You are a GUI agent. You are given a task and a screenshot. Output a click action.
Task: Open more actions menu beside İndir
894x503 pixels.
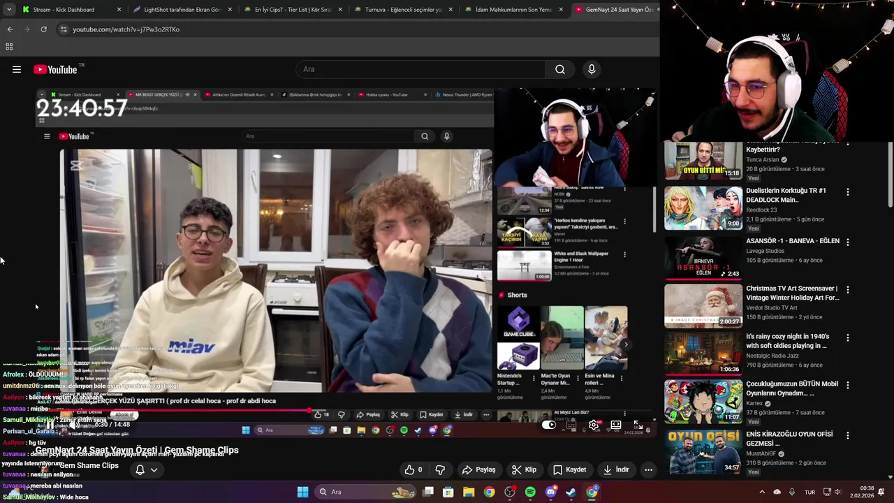tap(648, 469)
